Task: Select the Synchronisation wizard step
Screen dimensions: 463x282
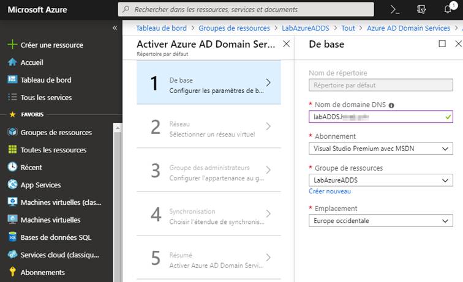Action: tap(209, 213)
